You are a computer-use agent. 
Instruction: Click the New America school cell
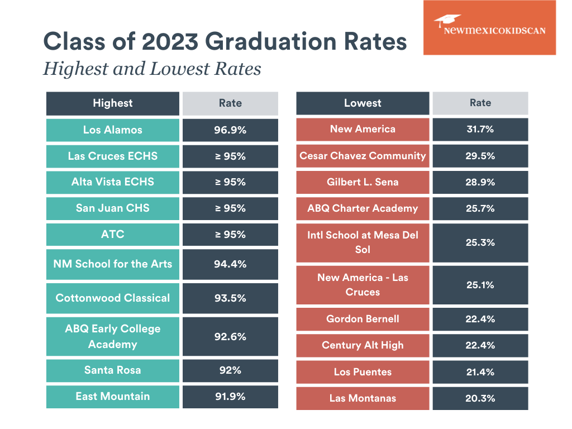point(363,130)
